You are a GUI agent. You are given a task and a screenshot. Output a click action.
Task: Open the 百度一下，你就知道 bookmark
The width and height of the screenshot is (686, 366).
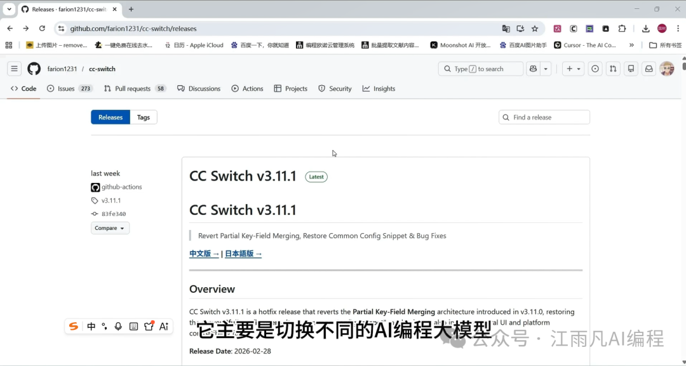click(260, 45)
